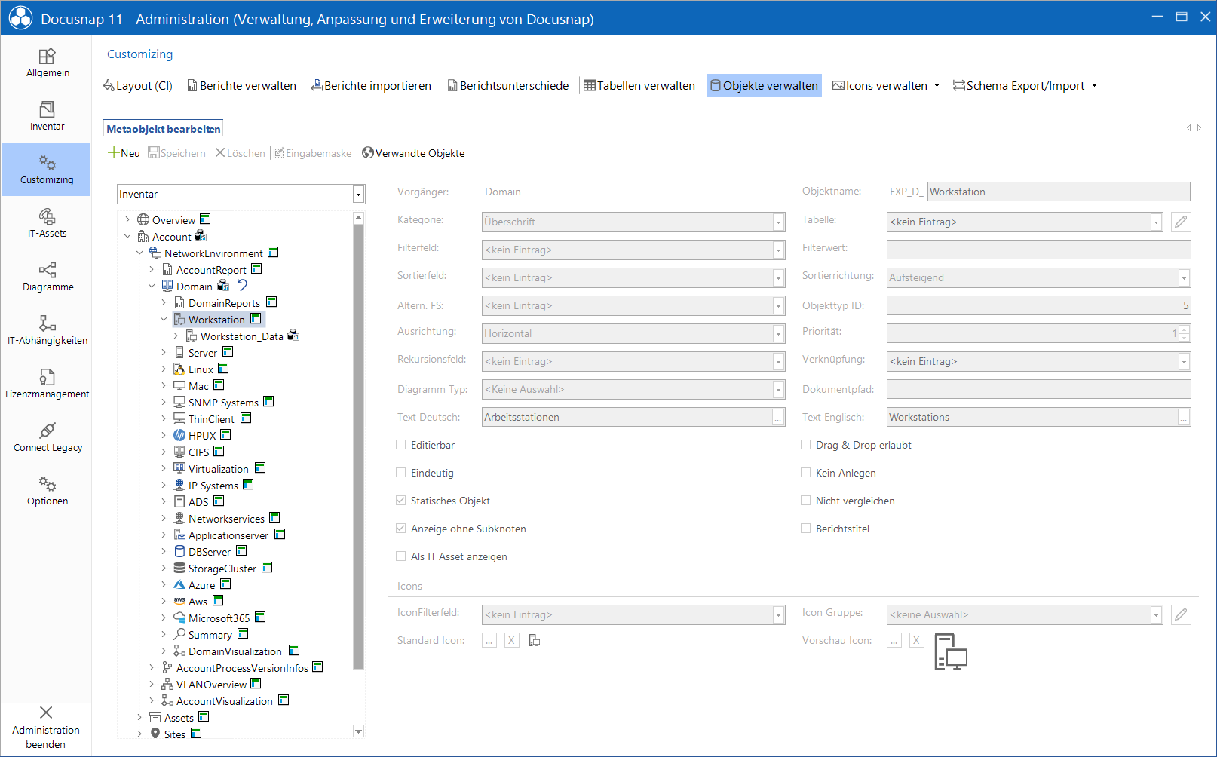Open the Diagramm Typ dropdown
Screen dimensions: 1217x757
(778, 390)
